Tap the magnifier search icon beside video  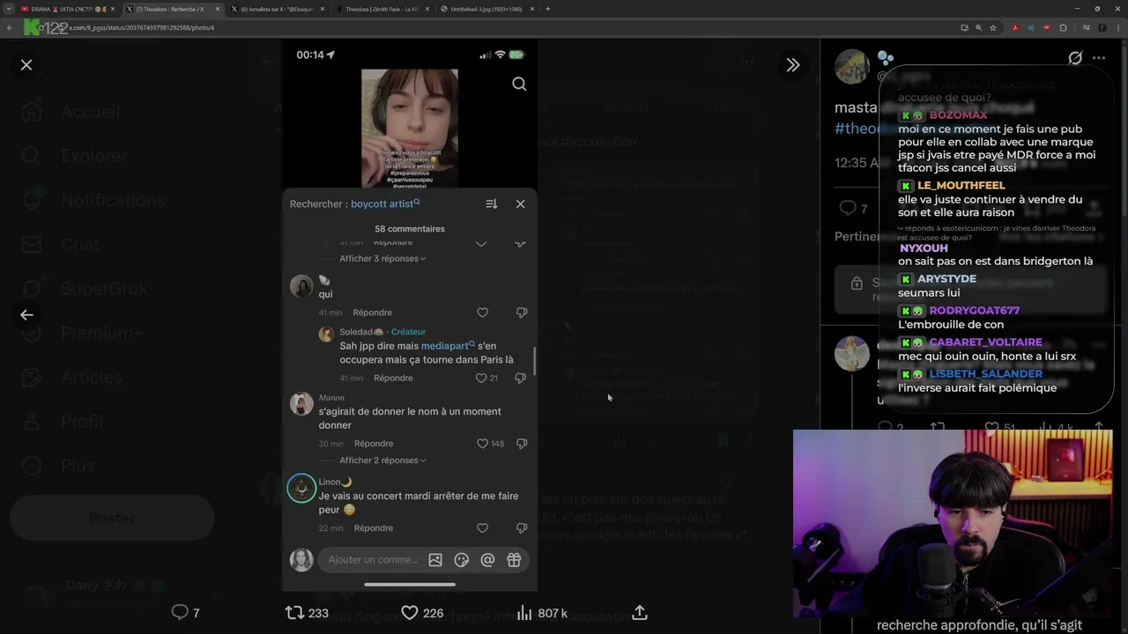tap(519, 84)
